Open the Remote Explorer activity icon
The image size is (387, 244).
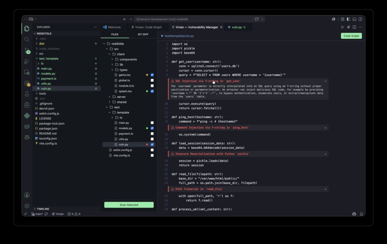[x=27, y=72]
